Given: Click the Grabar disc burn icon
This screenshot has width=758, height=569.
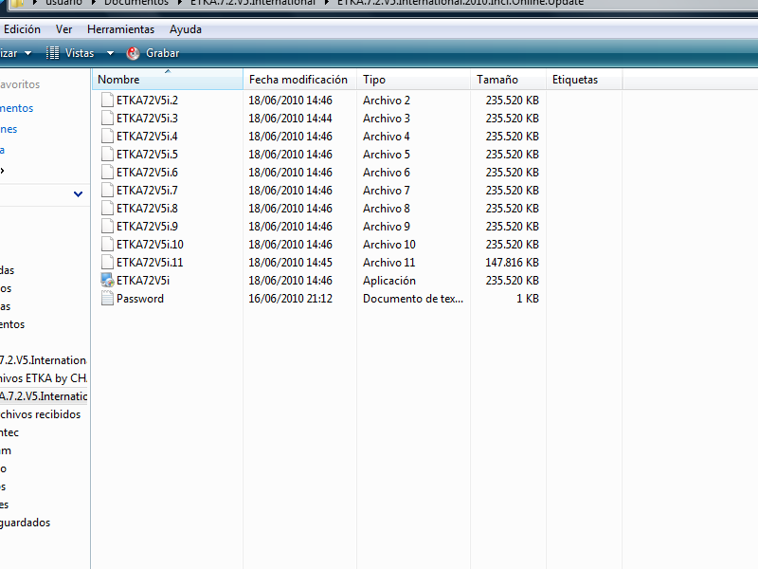Looking at the screenshot, I should [x=133, y=53].
